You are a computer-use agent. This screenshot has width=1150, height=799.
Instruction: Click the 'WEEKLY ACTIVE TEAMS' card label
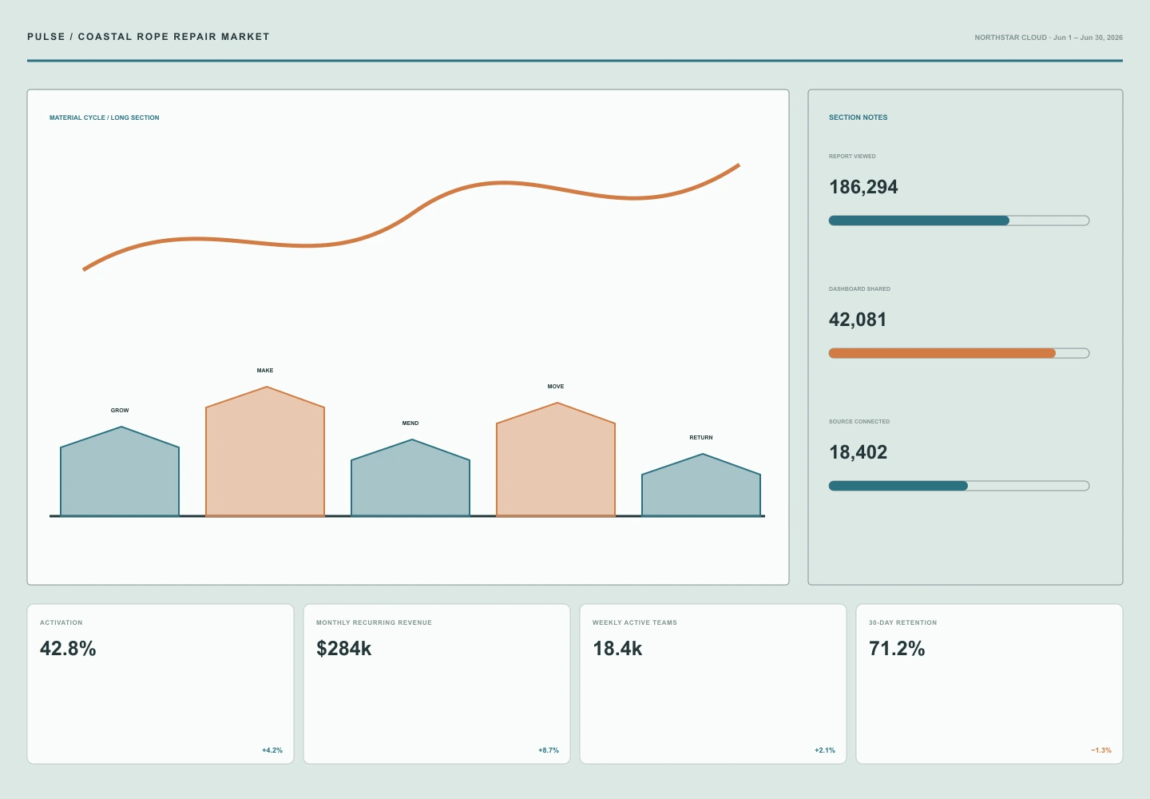pyautogui.click(x=635, y=622)
